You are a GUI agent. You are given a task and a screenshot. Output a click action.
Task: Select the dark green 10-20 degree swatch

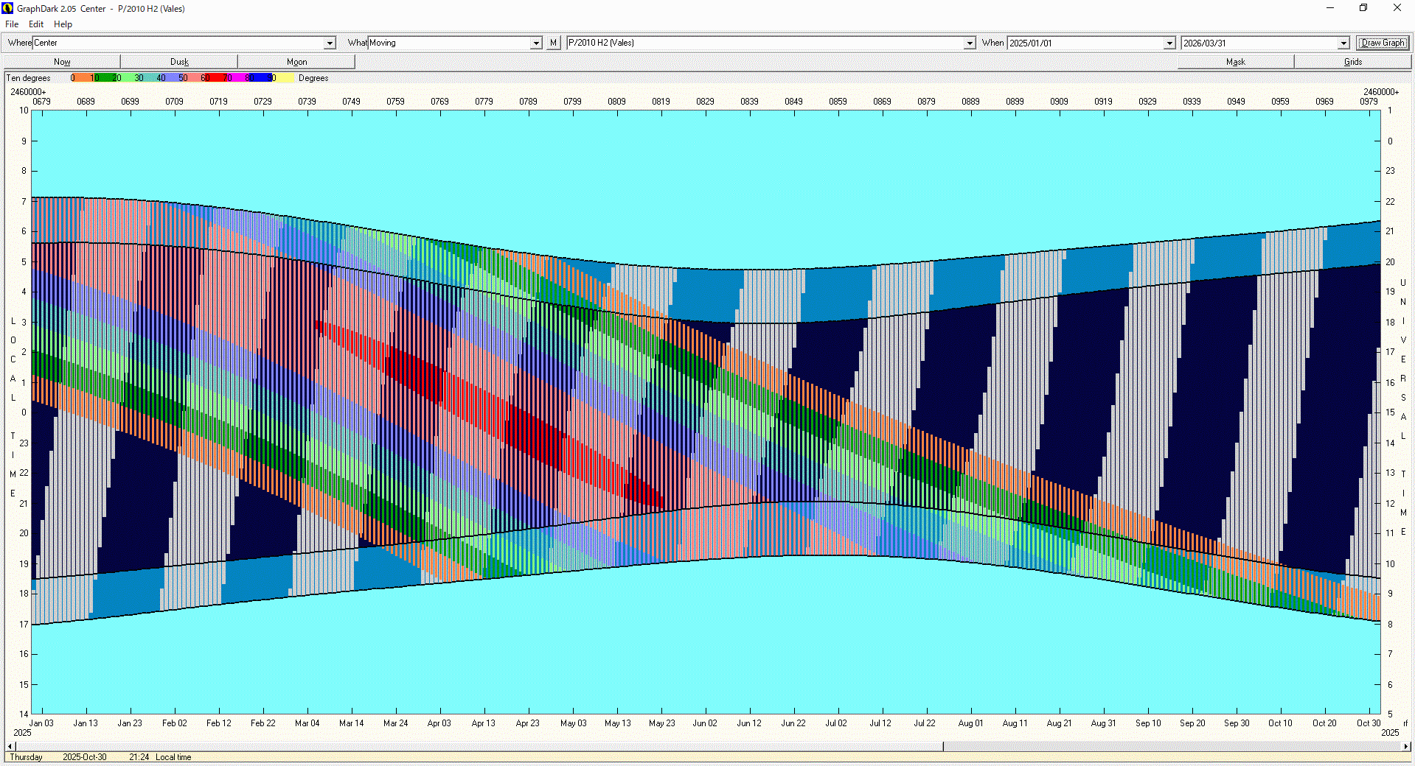pyautogui.click(x=105, y=78)
